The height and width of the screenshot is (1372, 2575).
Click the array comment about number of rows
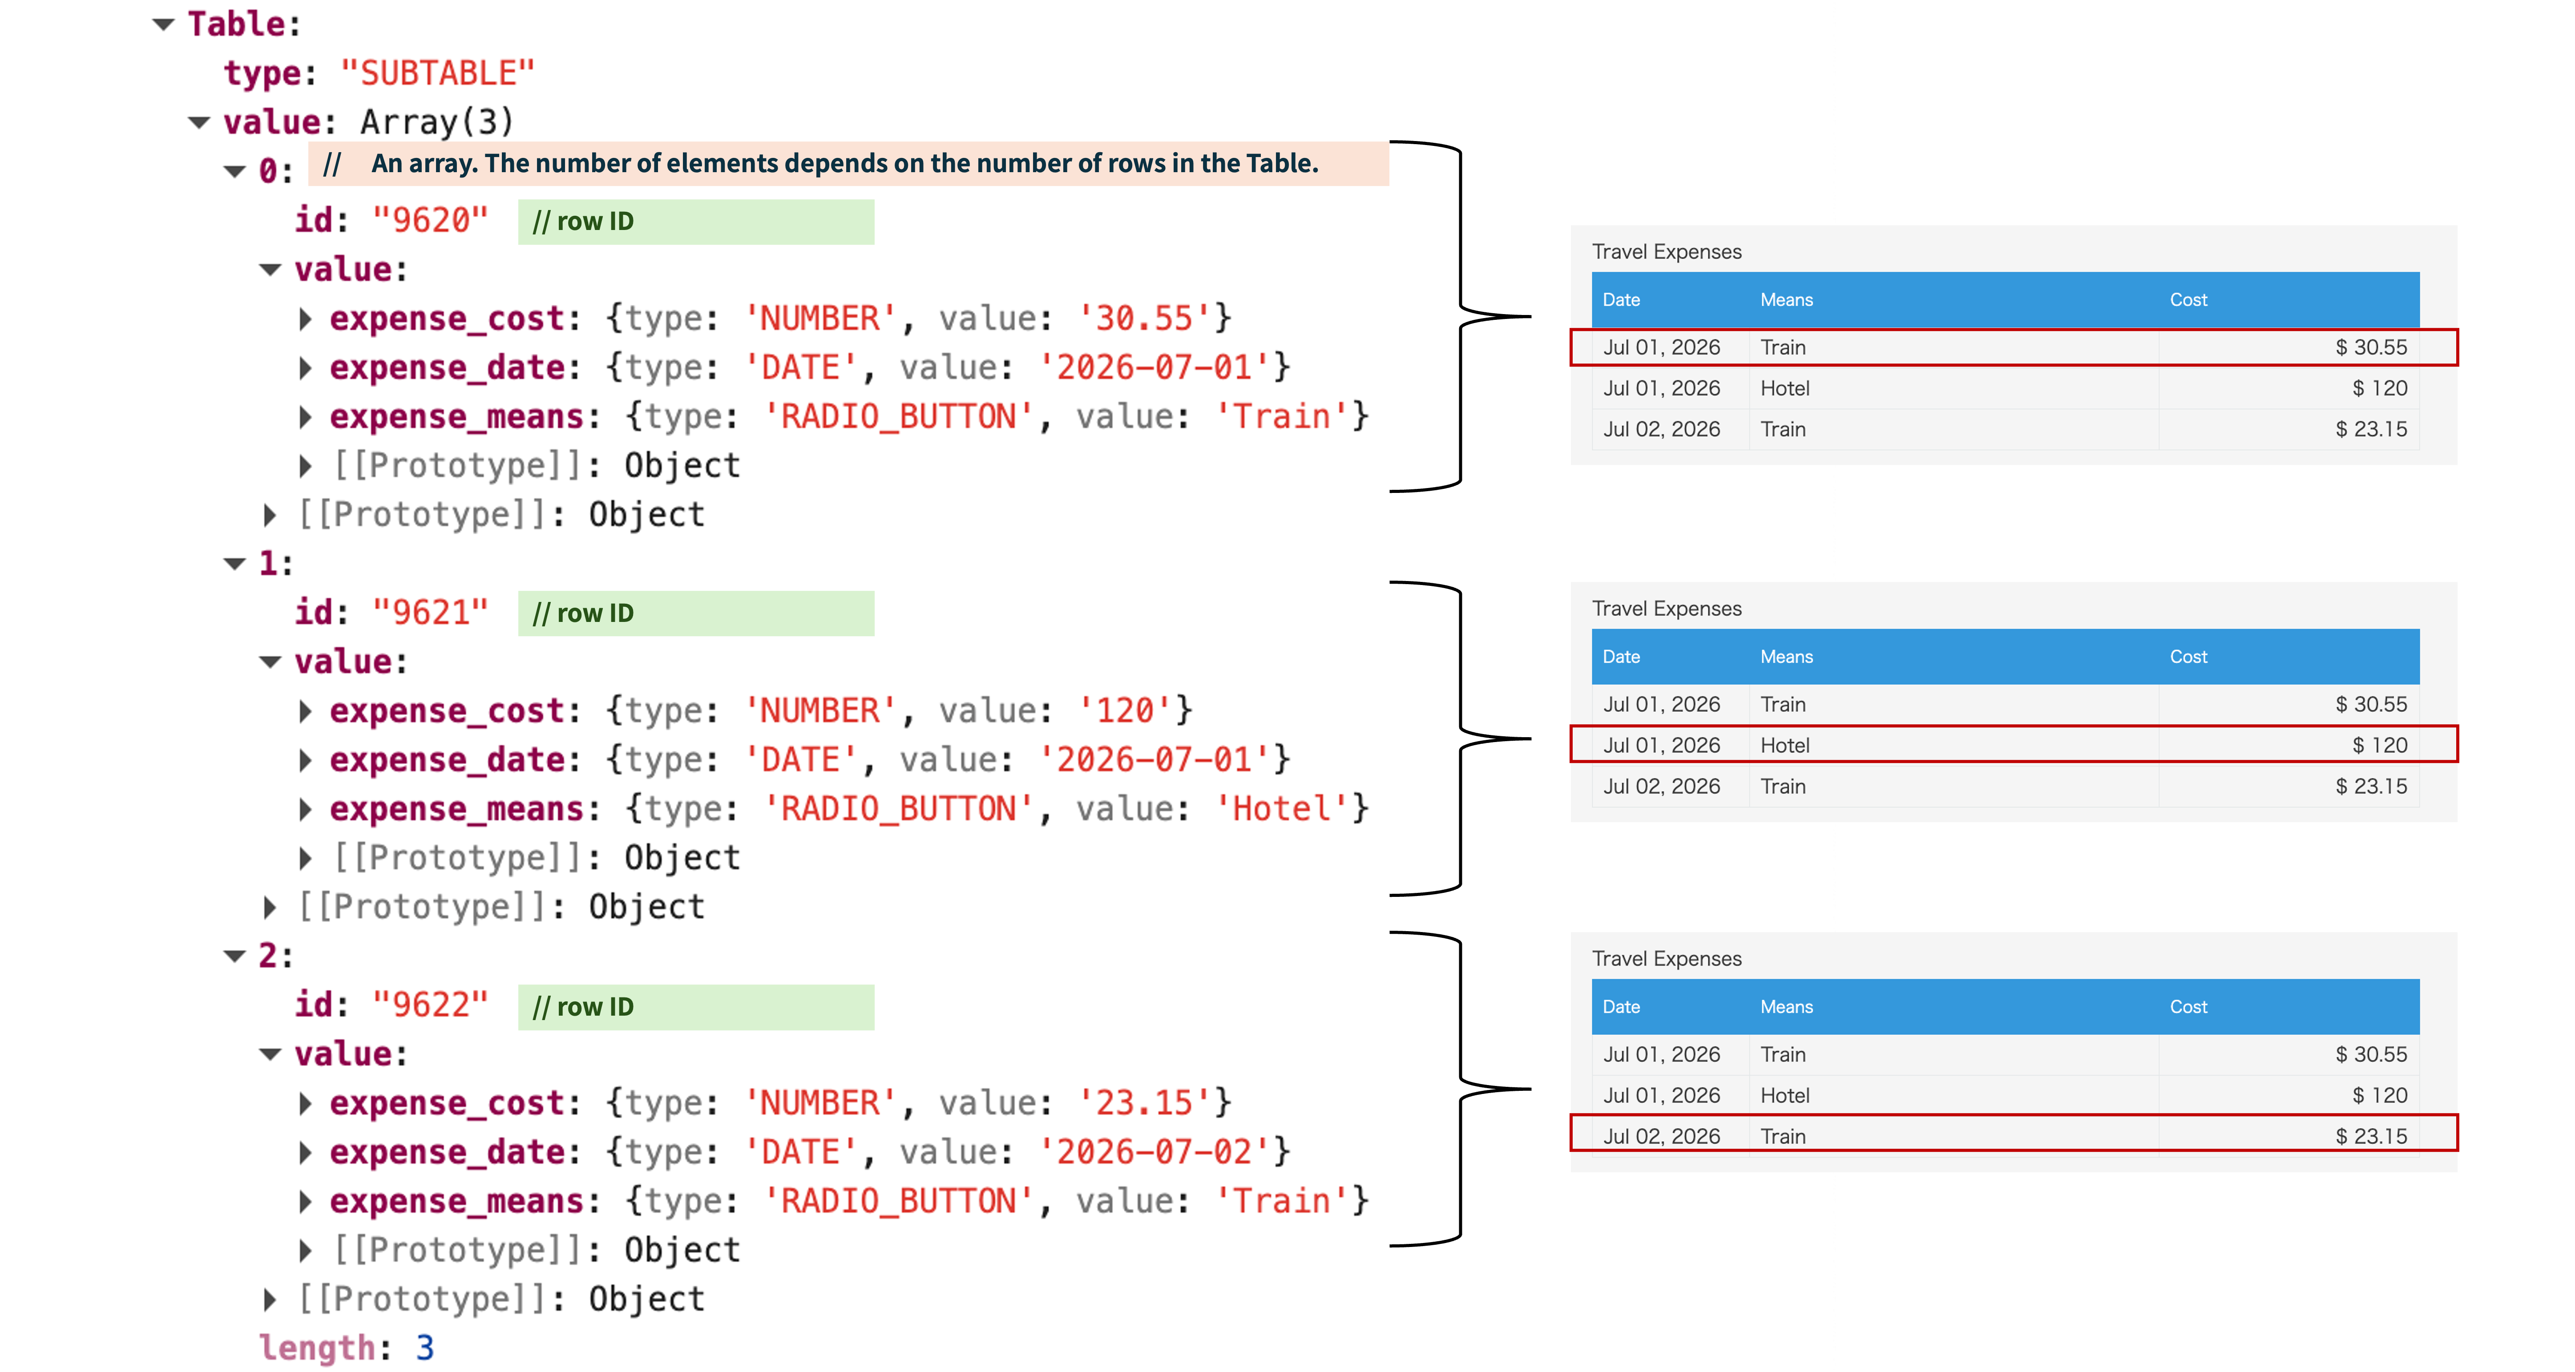pyautogui.click(x=849, y=164)
